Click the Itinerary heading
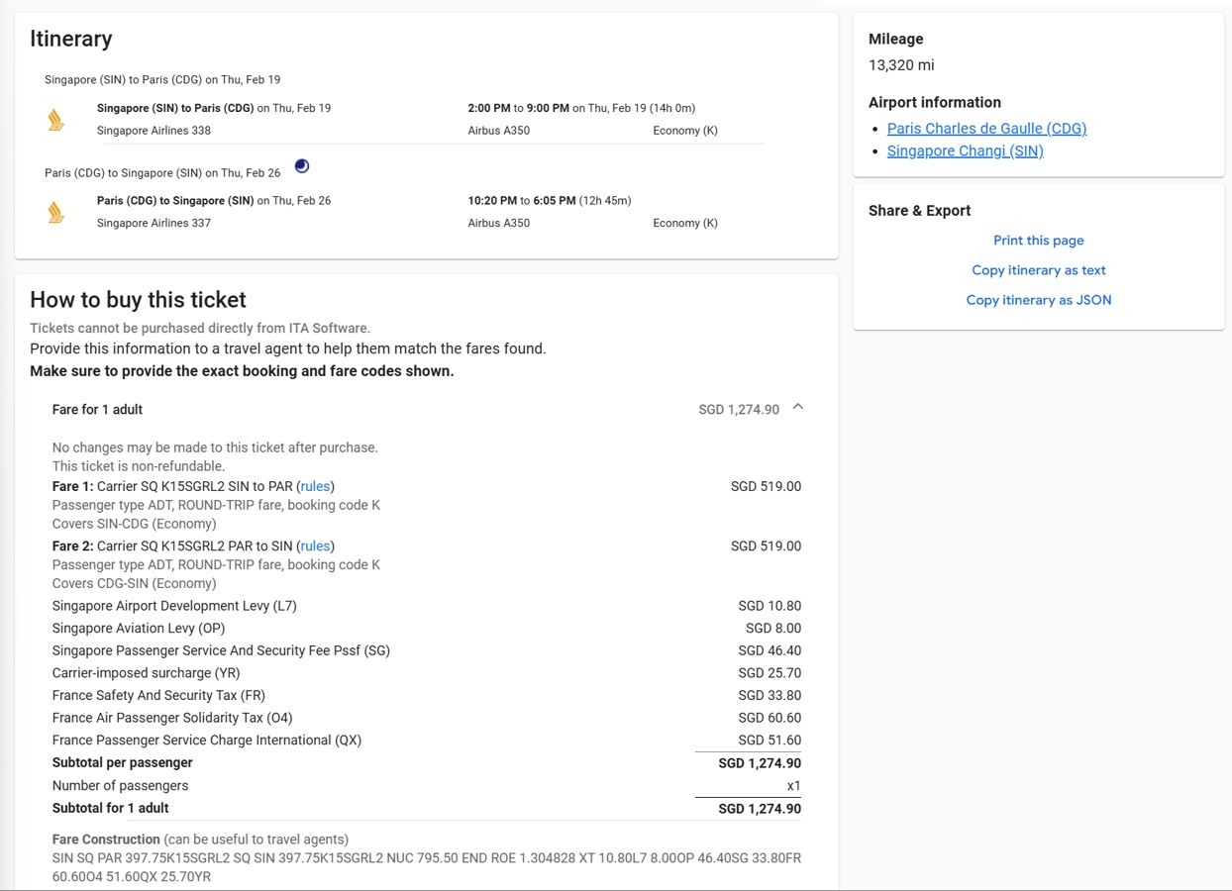The width and height of the screenshot is (1232, 891). 71,39
